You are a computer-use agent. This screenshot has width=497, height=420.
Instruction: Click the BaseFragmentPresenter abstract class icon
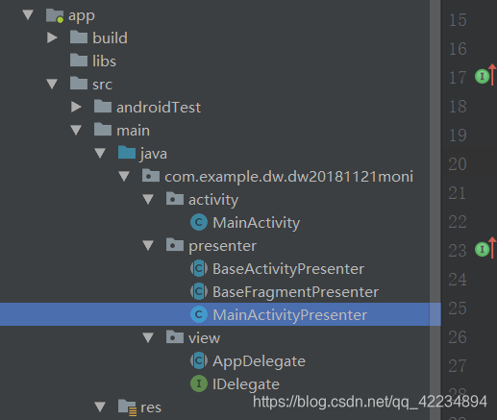[199, 291]
